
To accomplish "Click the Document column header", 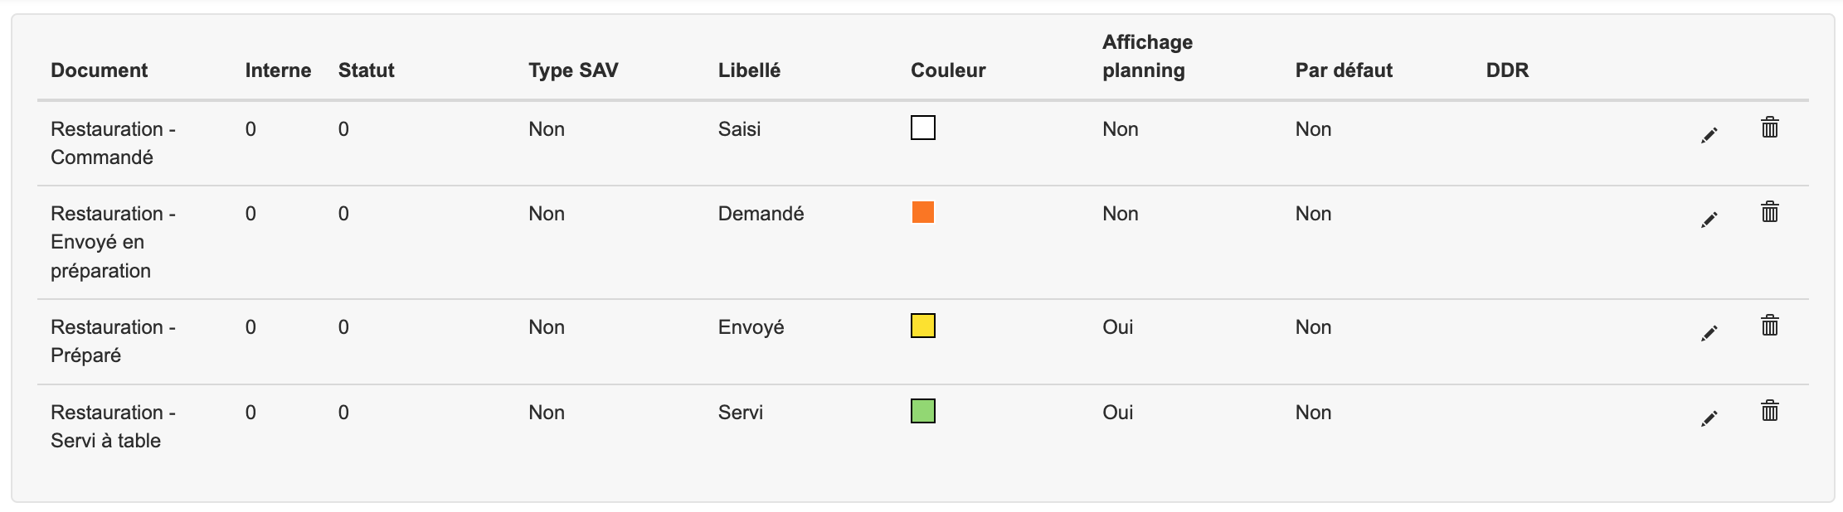I will (99, 70).
